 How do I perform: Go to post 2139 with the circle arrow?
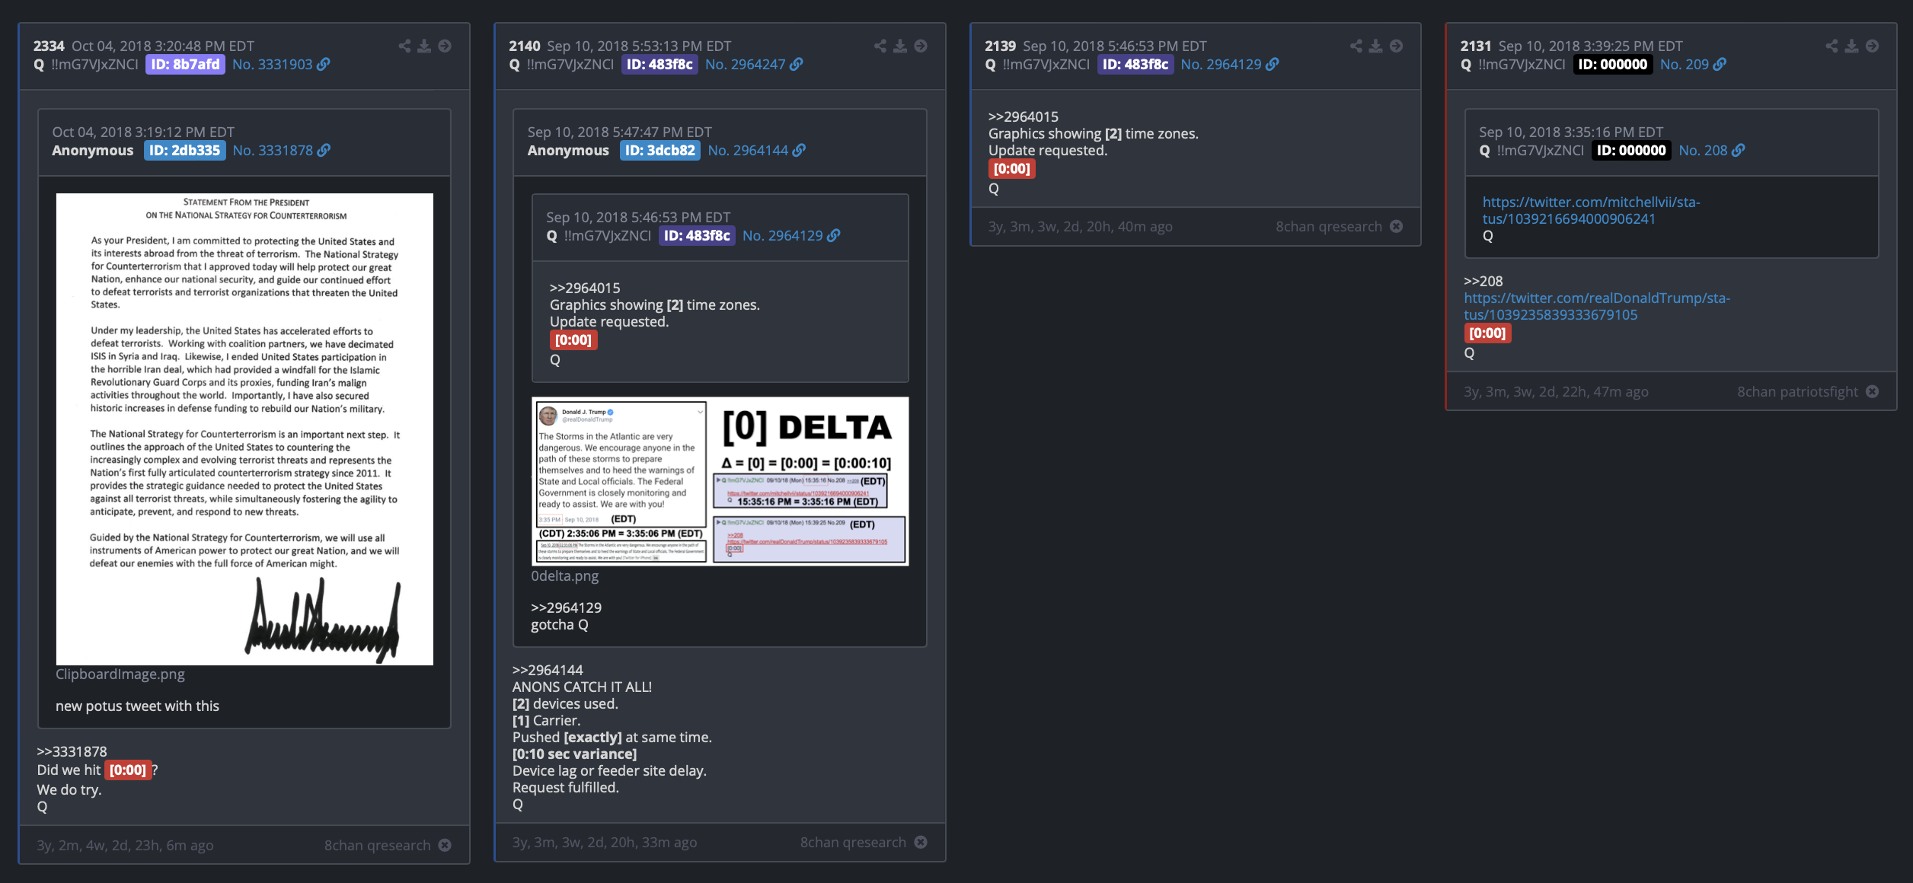coord(1396,46)
